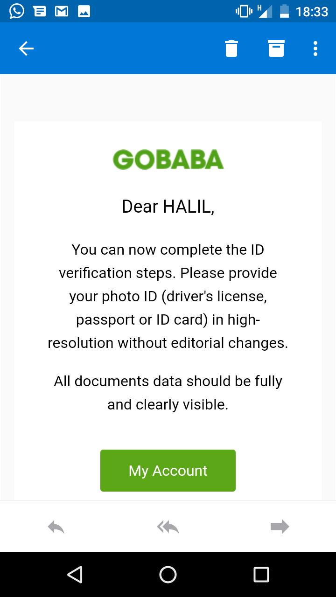Tap the back arrow in the header
The width and height of the screenshot is (336, 597).
click(26, 49)
